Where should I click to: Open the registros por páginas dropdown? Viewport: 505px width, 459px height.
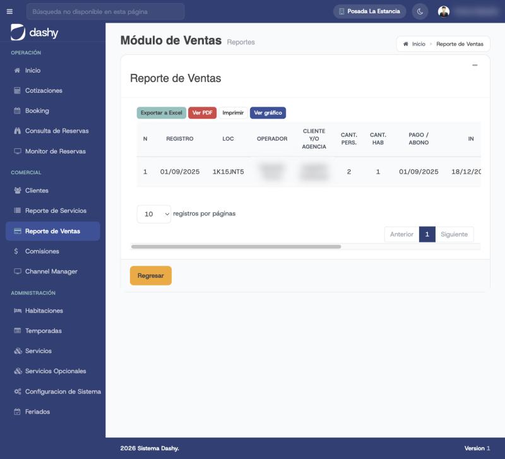[x=154, y=214]
